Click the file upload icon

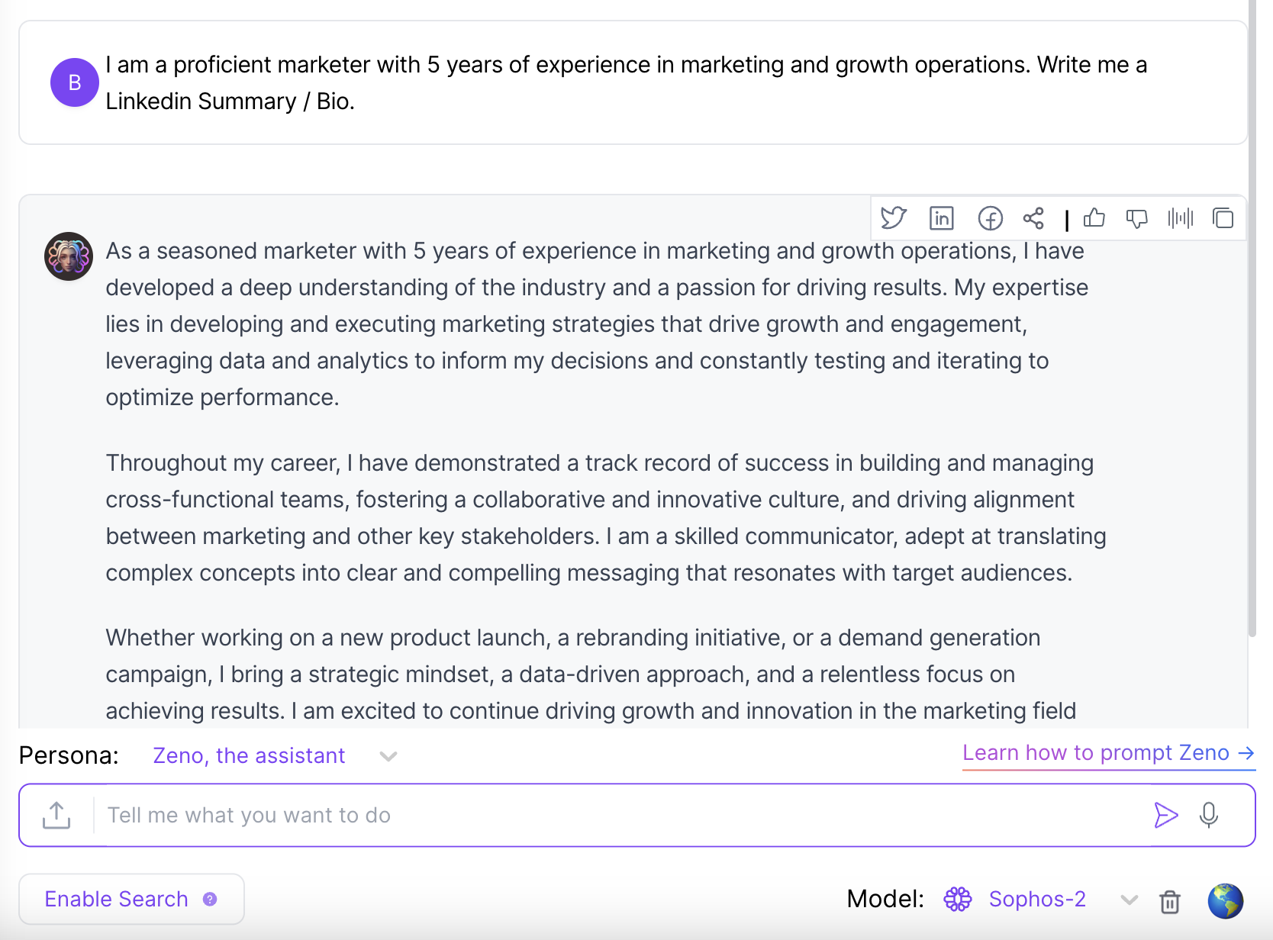click(x=56, y=815)
